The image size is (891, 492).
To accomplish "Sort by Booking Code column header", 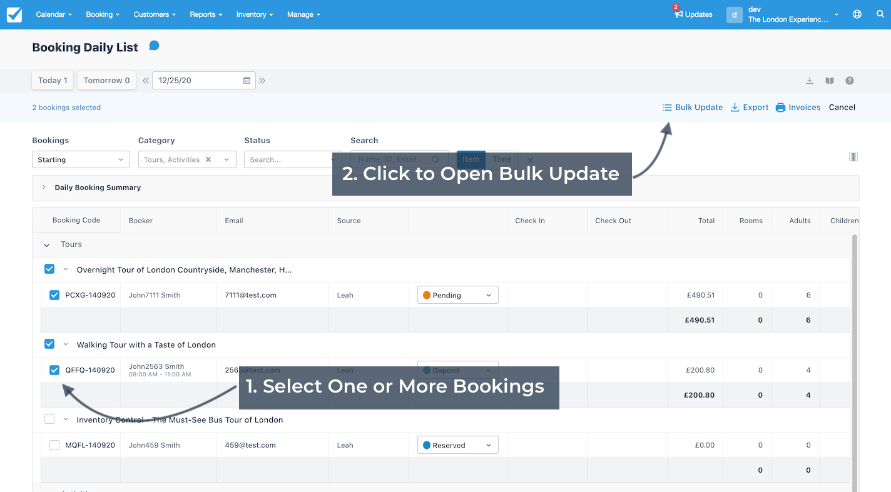I will (x=76, y=220).
